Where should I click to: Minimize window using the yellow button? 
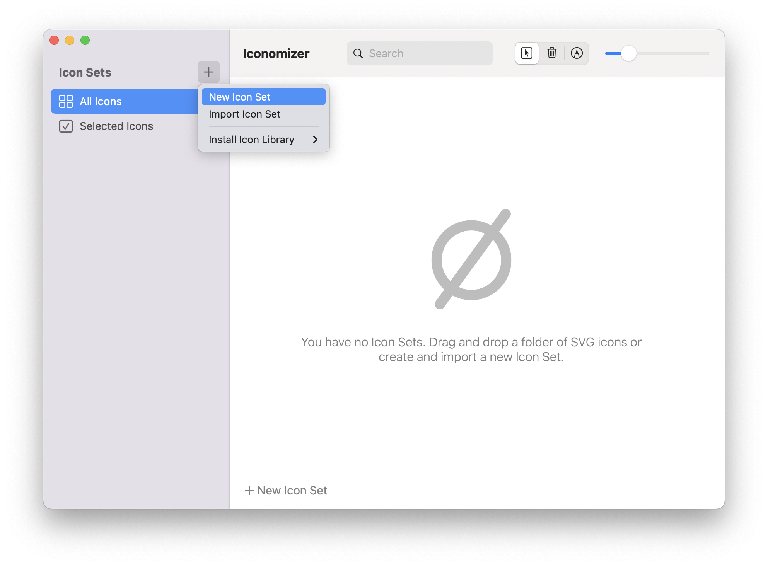(x=70, y=40)
